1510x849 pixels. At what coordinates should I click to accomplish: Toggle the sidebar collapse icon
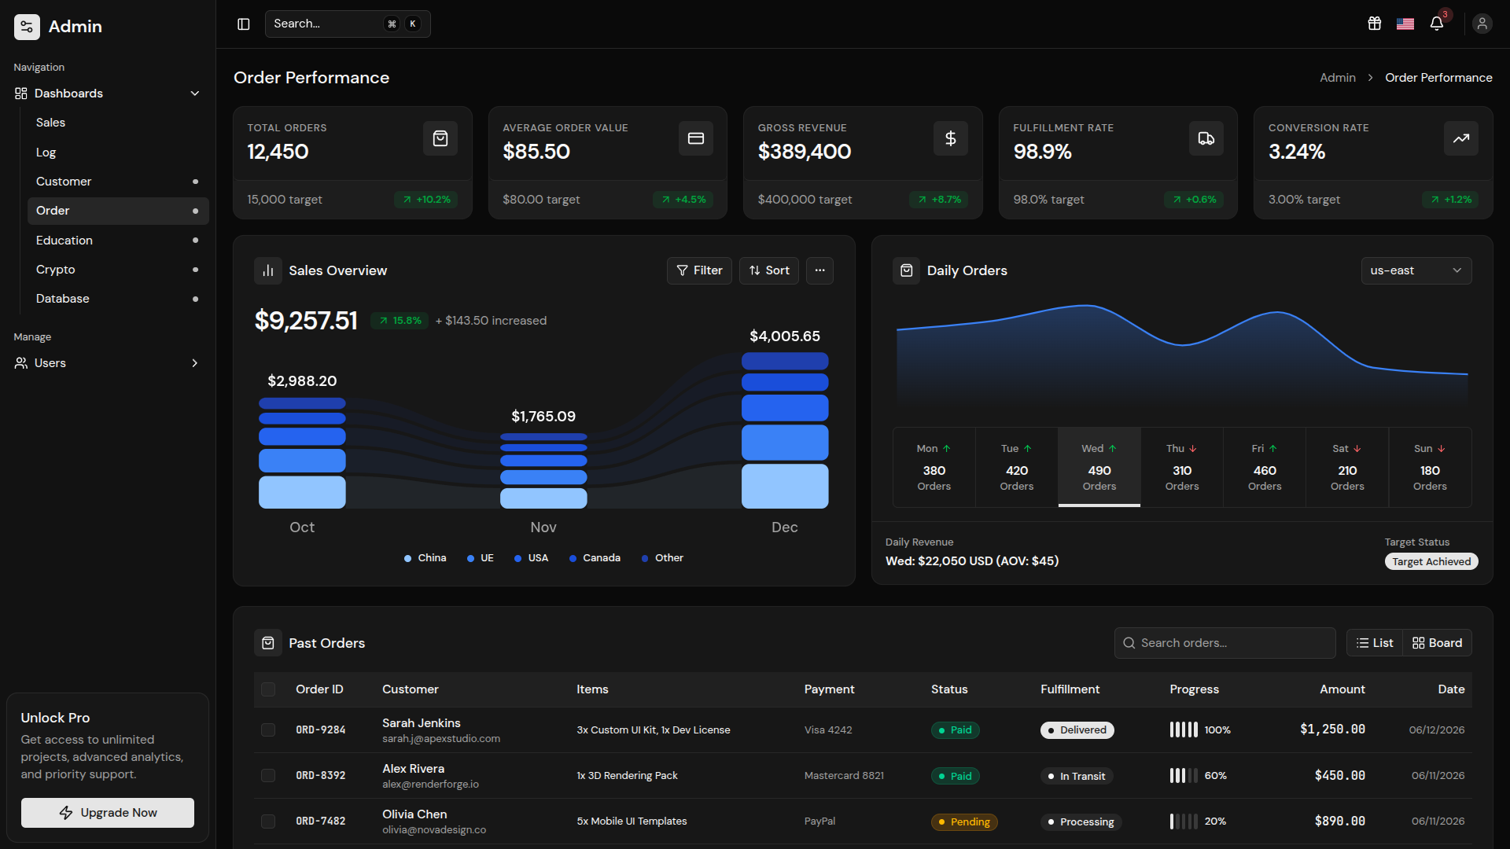pyautogui.click(x=244, y=24)
